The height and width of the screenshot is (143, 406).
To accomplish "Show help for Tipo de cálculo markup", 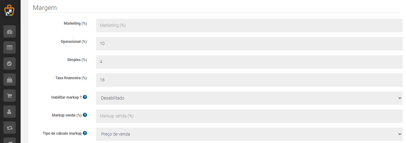I will (85, 133).
